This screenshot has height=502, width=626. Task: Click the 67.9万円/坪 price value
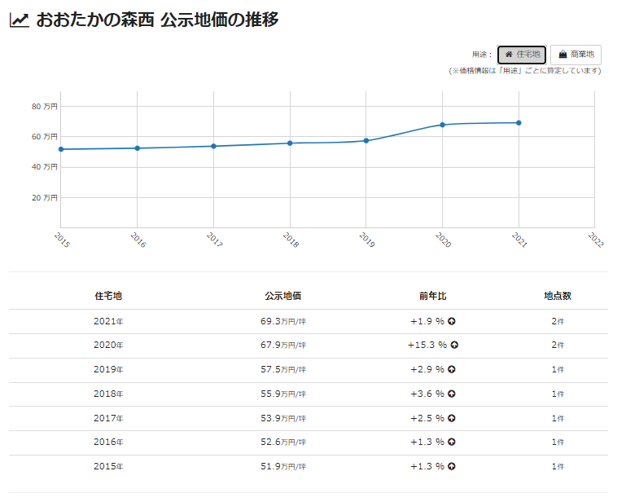(x=283, y=345)
